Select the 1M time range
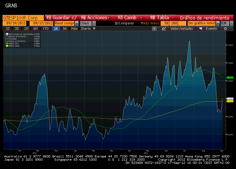The image size is (236, 169). point(26,29)
